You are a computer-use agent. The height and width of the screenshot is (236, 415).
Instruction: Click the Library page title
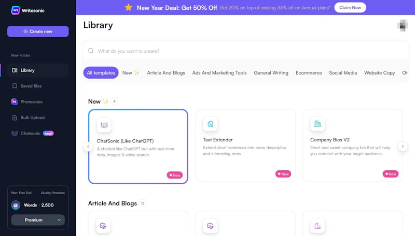pyautogui.click(x=98, y=25)
